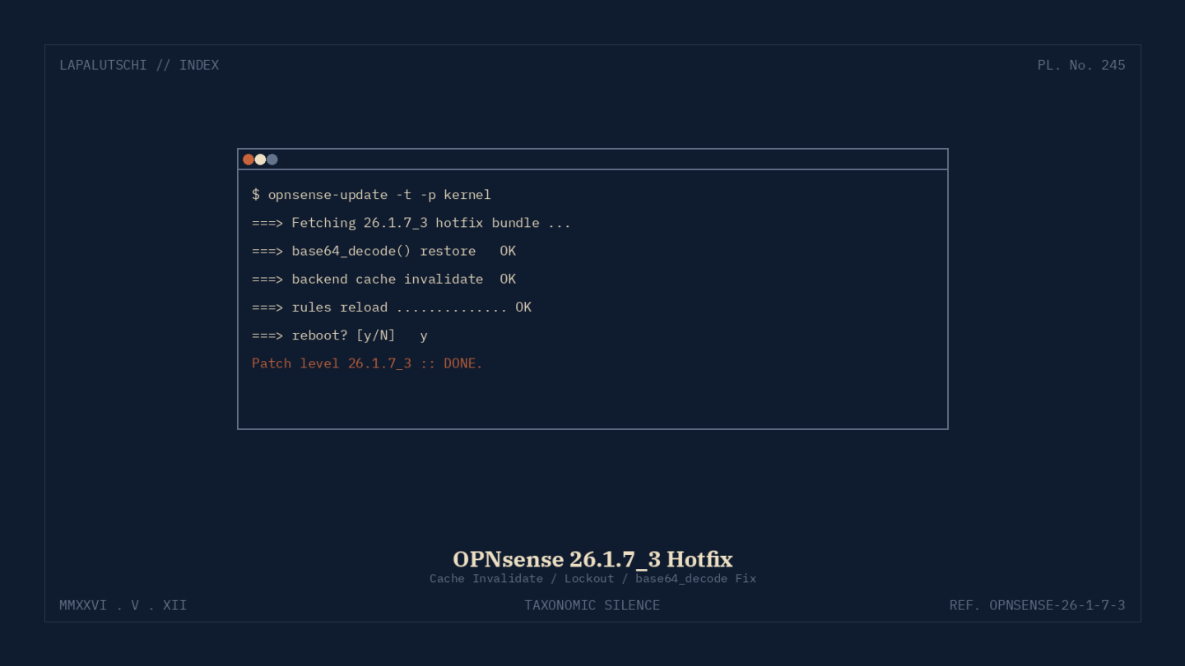
Task: Click the 'MMXXVI . V . XII' date text
Action: click(x=123, y=605)
